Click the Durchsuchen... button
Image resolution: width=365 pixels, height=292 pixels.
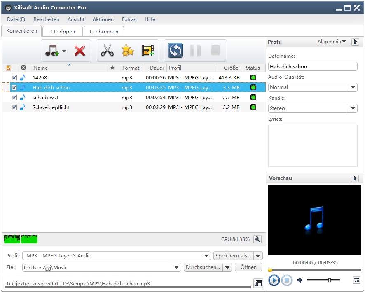click(x=203, y=267)
